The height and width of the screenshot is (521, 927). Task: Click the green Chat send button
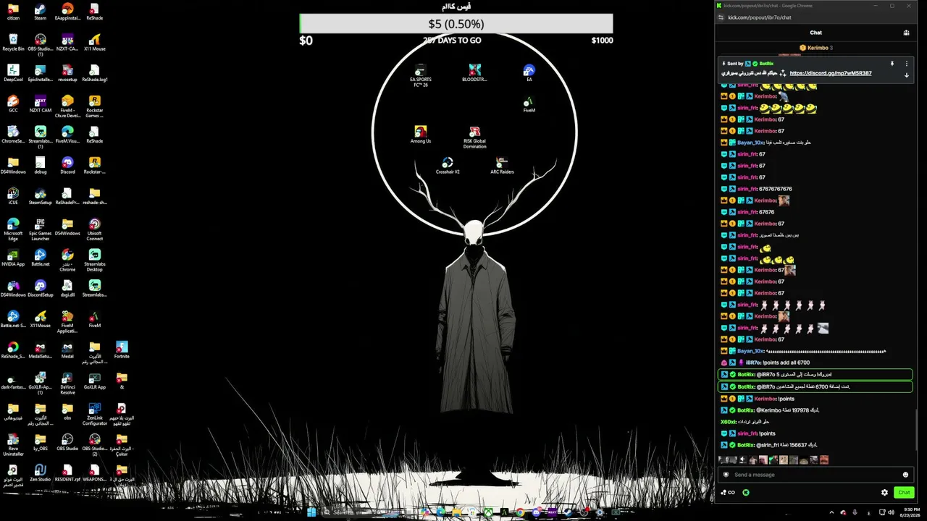(904, 492)
